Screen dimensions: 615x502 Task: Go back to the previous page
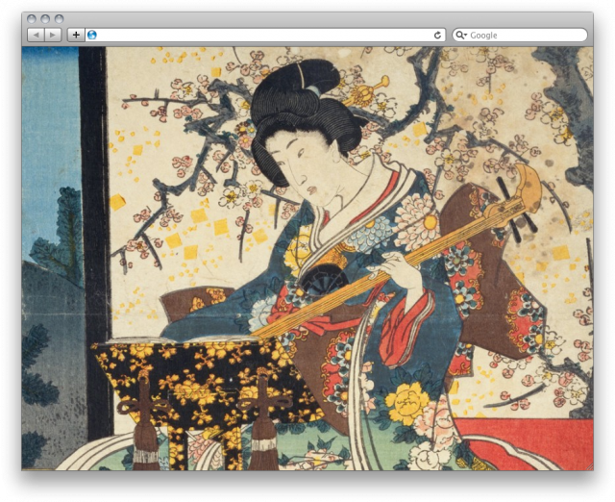[36, 35]
